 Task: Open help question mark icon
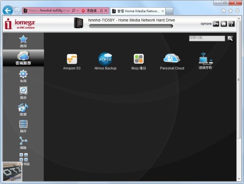[x=231, y=24]
